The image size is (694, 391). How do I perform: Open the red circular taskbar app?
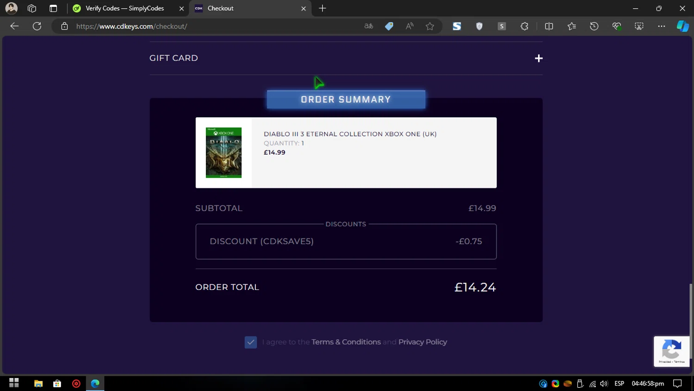tap(76, 383)
